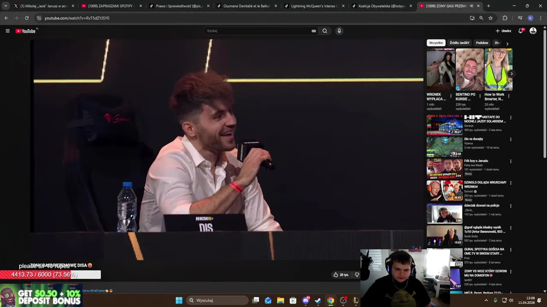Open Windows Start menu
Screen dimensions: 547x307
179,300
